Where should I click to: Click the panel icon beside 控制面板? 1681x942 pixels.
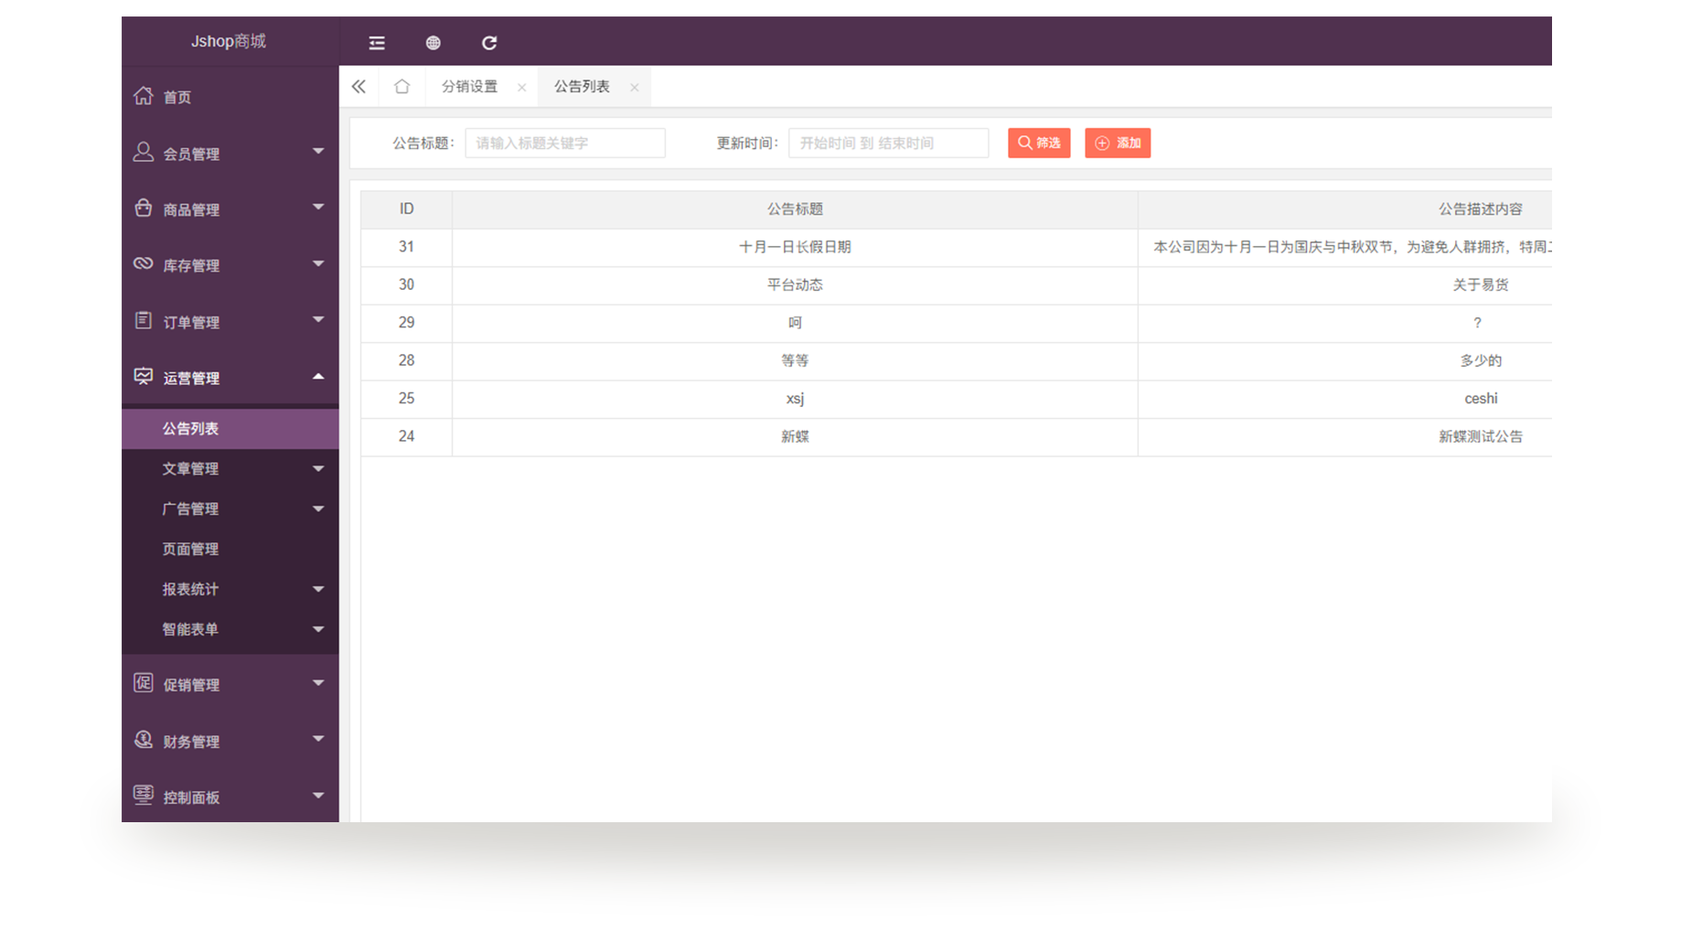tap(144, 796)
